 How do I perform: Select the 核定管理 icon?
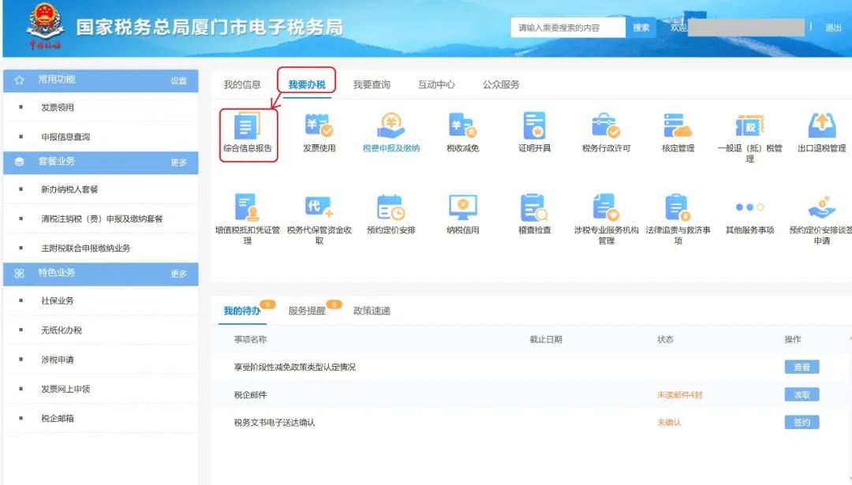(677, 128)
